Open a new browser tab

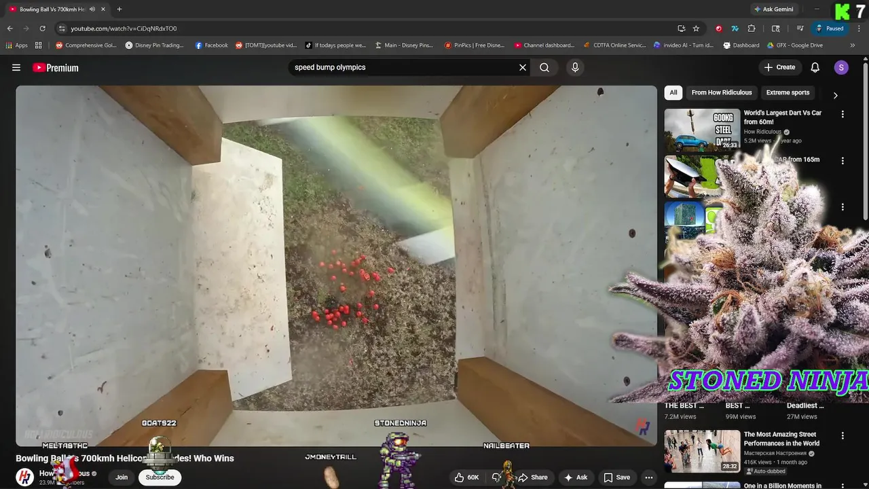119,10
